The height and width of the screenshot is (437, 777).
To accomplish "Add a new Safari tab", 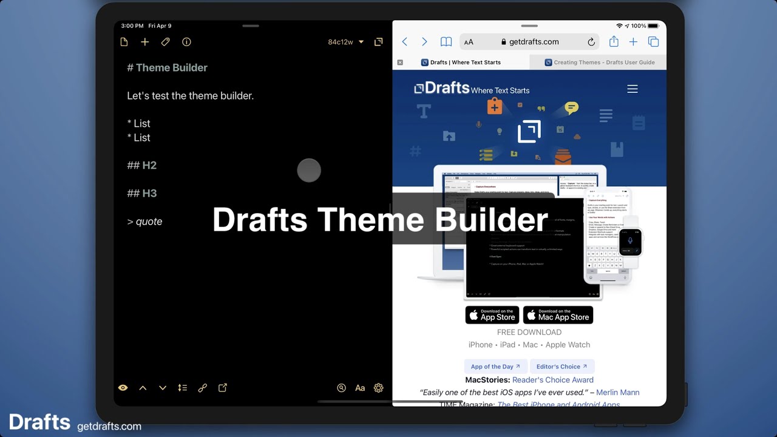I will point(633,42).
